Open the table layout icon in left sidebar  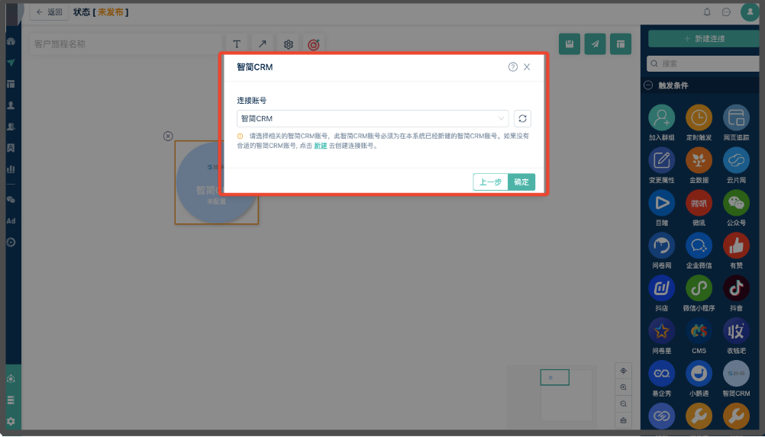pos(11,85)
